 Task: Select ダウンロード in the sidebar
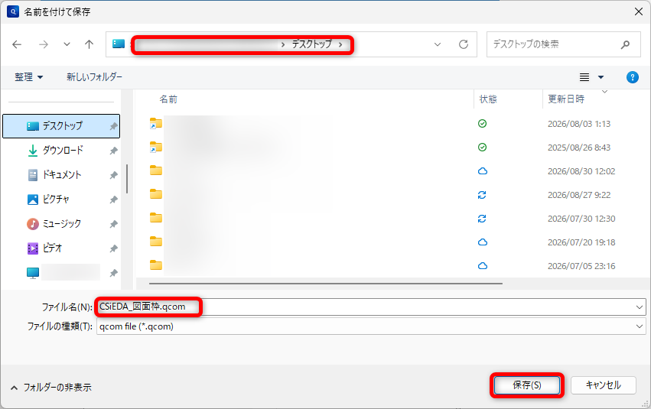pos(61,150)
